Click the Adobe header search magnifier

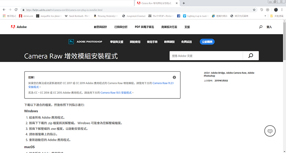261,27
